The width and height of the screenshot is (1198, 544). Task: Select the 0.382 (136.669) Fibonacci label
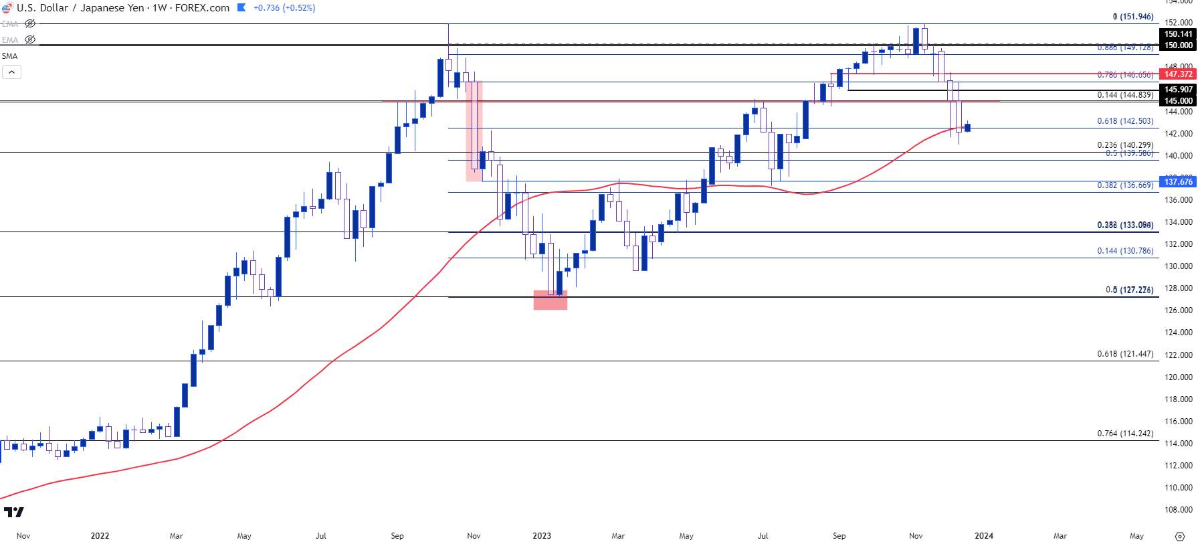pyautogui.click(x=1125, y=185)
